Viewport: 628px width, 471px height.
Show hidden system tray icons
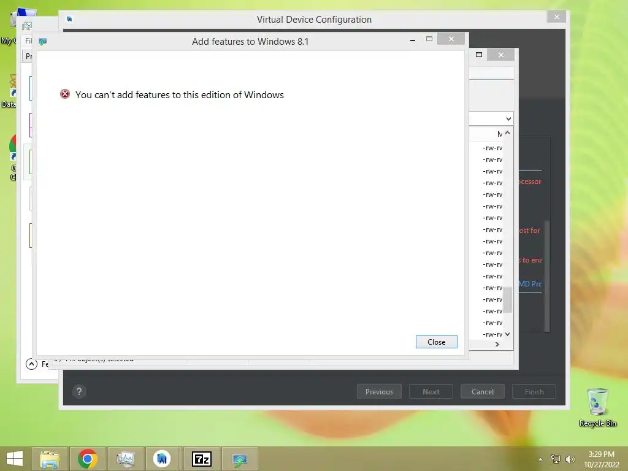[541, 459]
